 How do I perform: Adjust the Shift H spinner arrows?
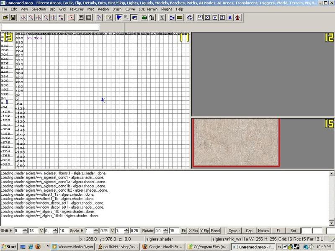click(x=25, y=231)
